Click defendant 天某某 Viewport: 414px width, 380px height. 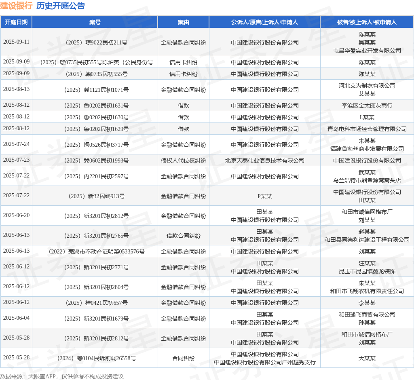click(x=367, y=358)
